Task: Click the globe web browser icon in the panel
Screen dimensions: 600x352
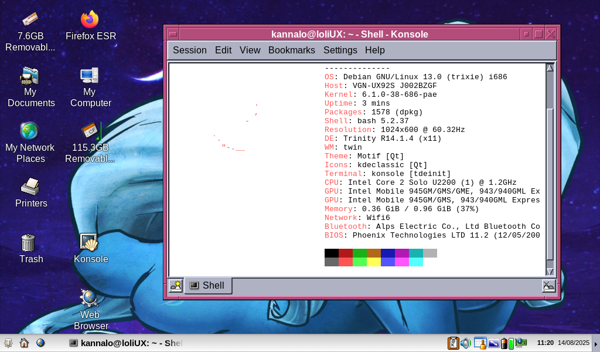Action: coord(40,343)
